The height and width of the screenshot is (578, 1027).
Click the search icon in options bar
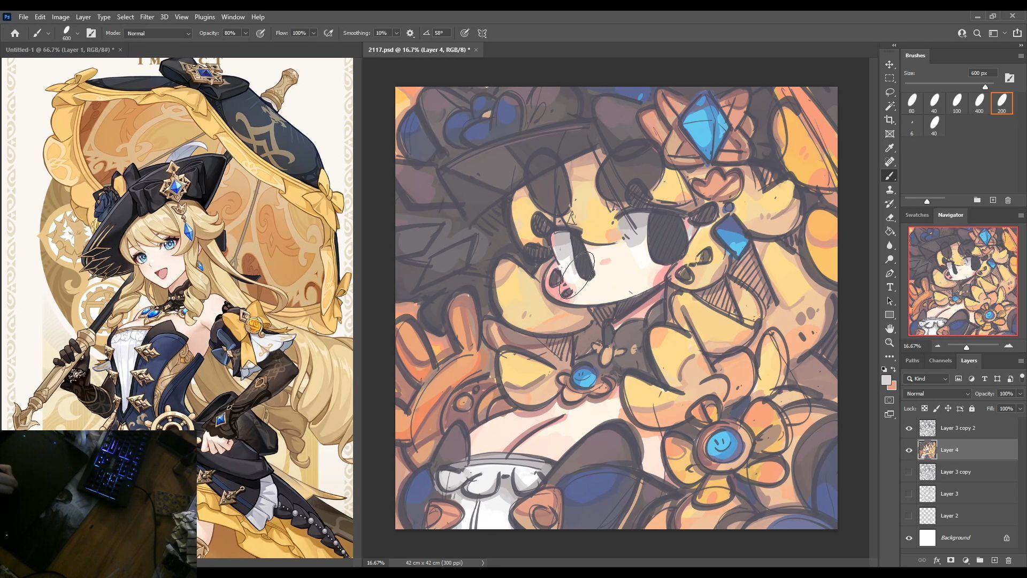[x=977, y=33]
